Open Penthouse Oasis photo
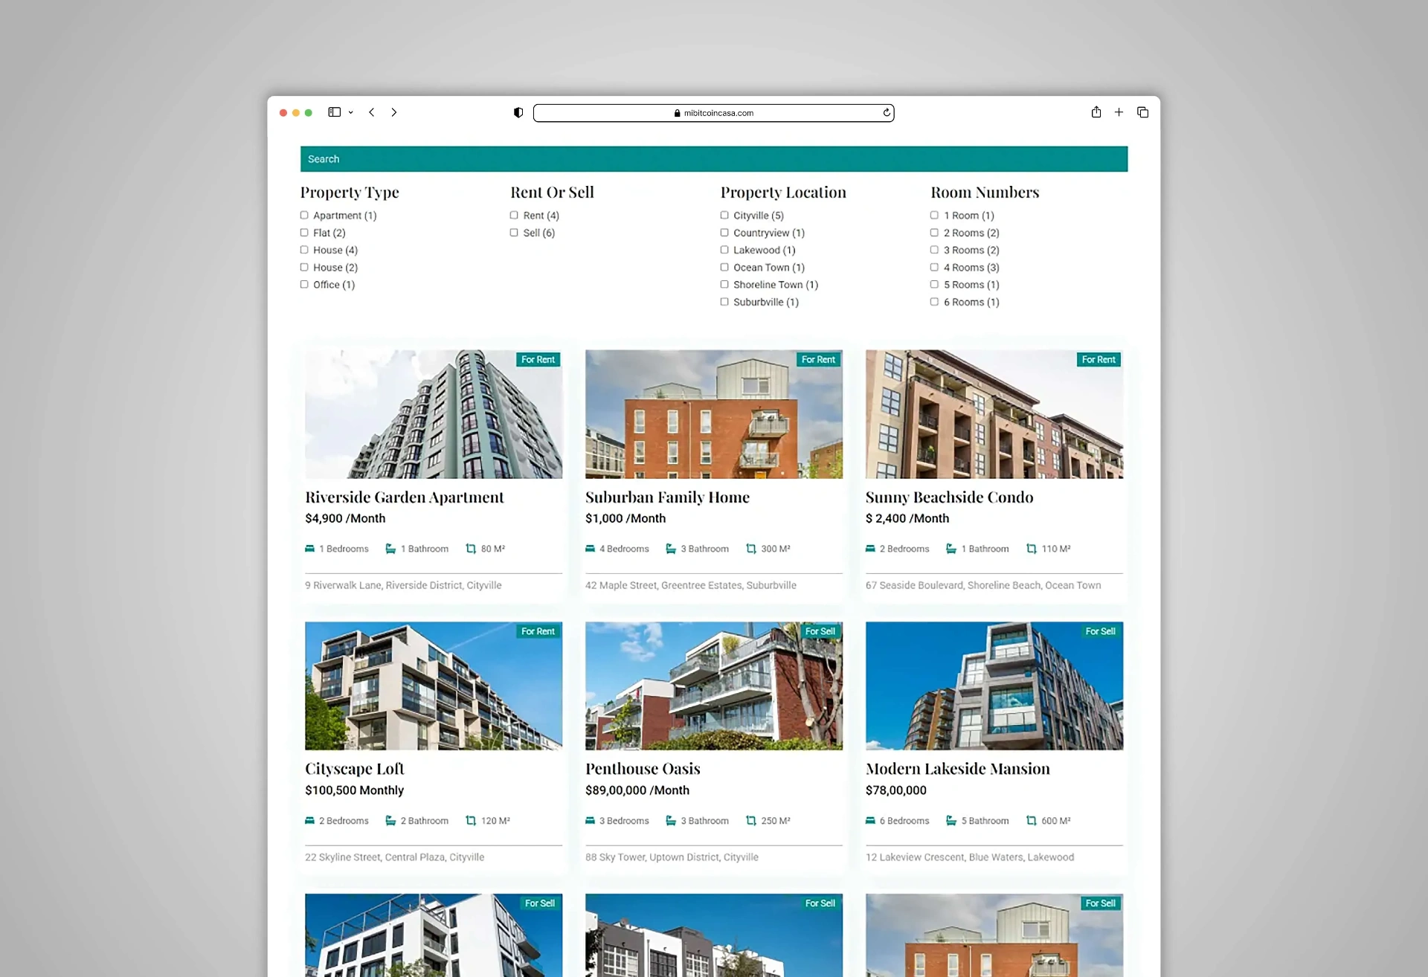This screenshot has height=977, width=1428. coord(714,686)
